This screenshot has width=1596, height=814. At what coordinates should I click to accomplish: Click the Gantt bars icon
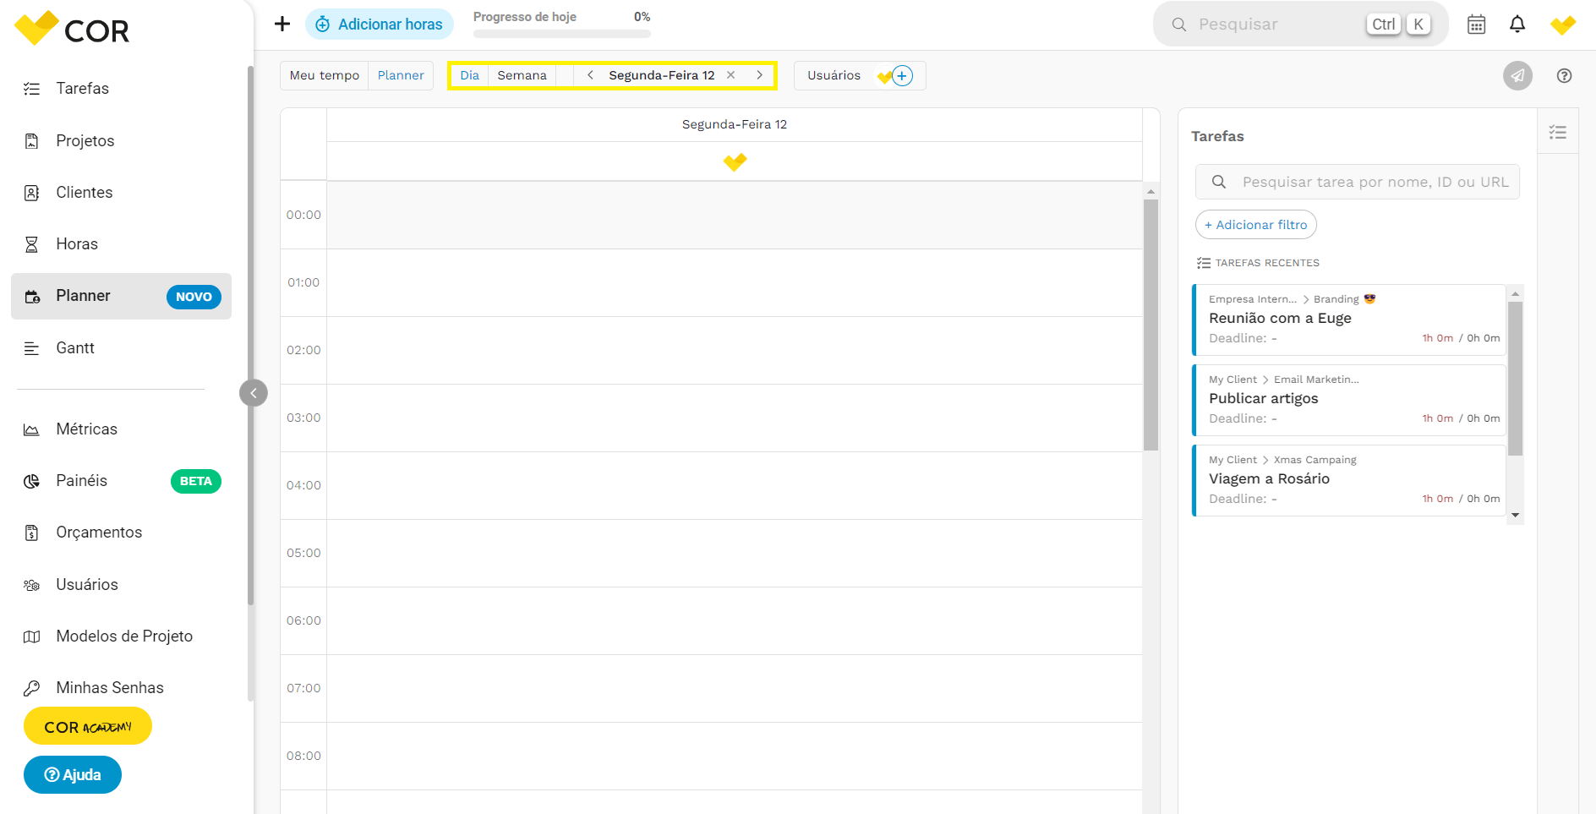point(31,348)
